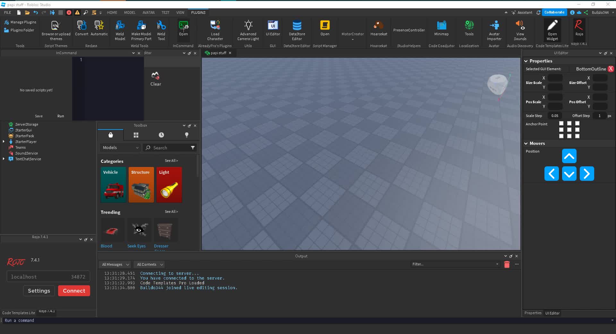Select the center anchor point
The width and height of the screenshot is (616, 334).
tap(569, 130)
